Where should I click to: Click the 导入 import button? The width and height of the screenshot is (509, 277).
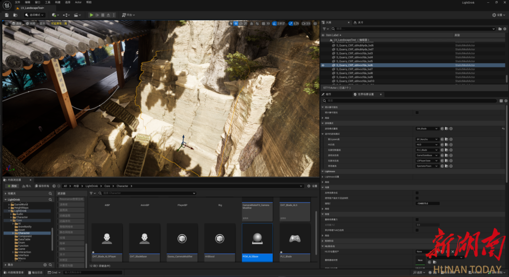[x=26, y=186]
